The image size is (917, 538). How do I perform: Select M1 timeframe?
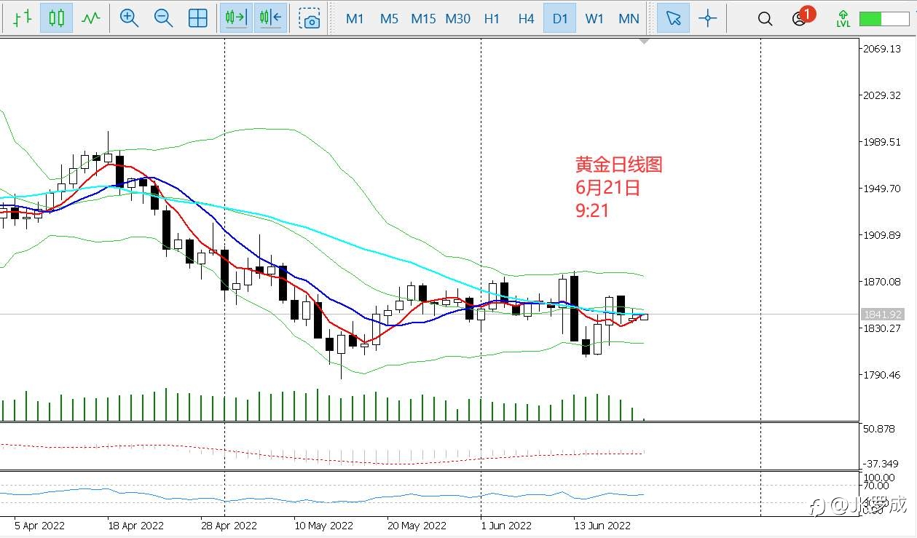click(355, 19)
